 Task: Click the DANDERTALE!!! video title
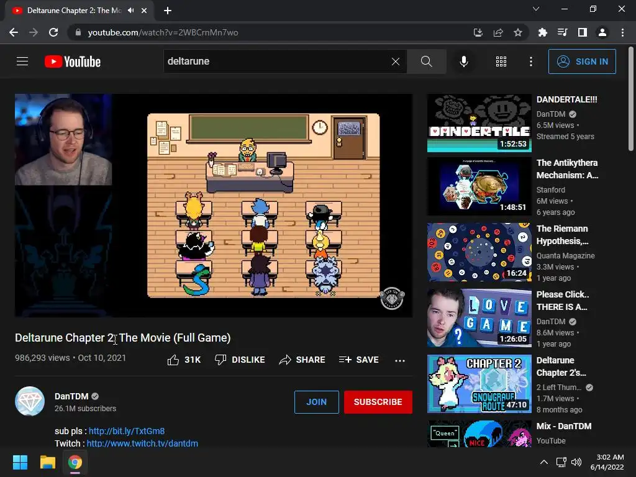(x=566, y=99)
